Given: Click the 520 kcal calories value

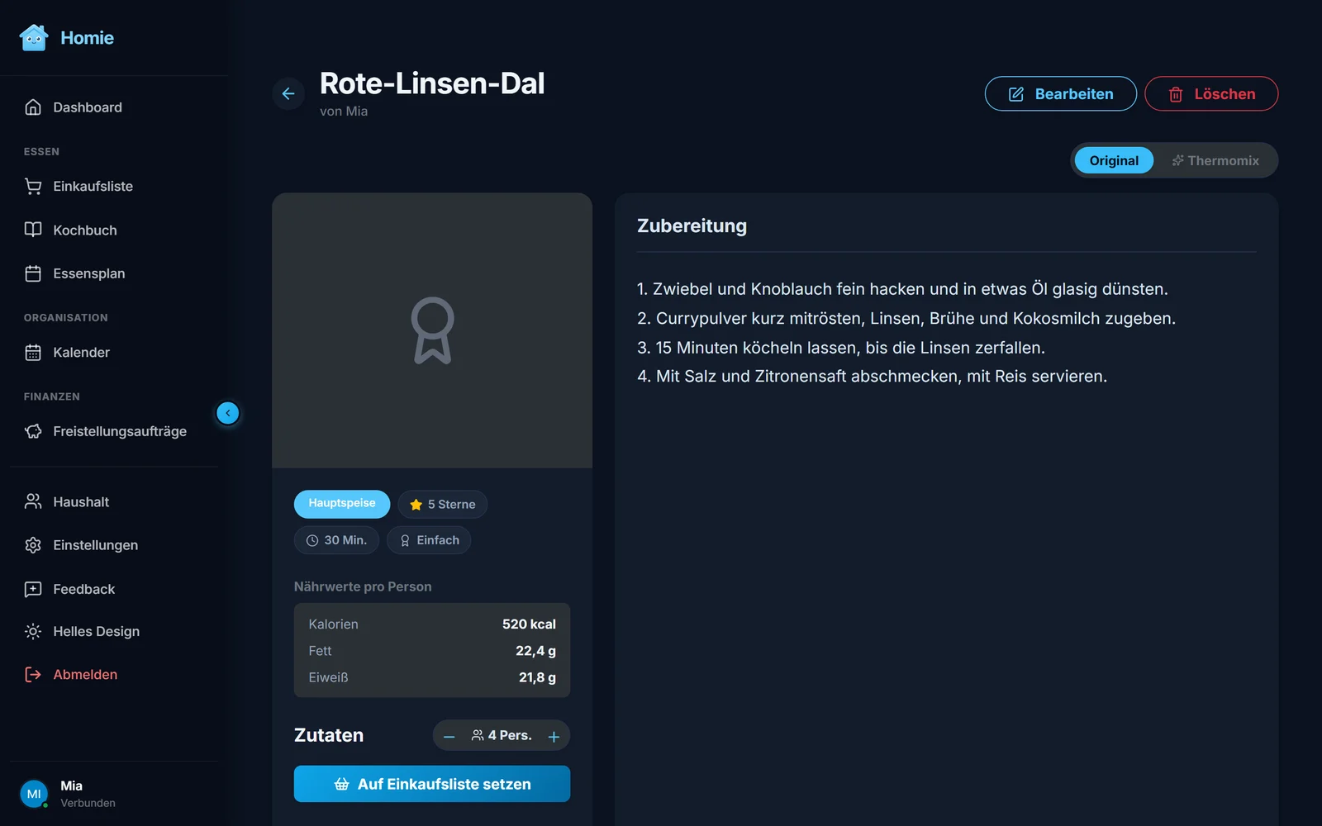Looking at the screenshot, I should coord(529,624).
